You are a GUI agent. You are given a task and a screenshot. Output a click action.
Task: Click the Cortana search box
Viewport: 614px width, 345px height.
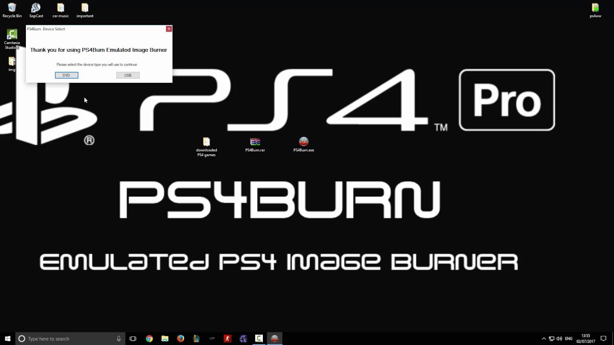(71, 339)
